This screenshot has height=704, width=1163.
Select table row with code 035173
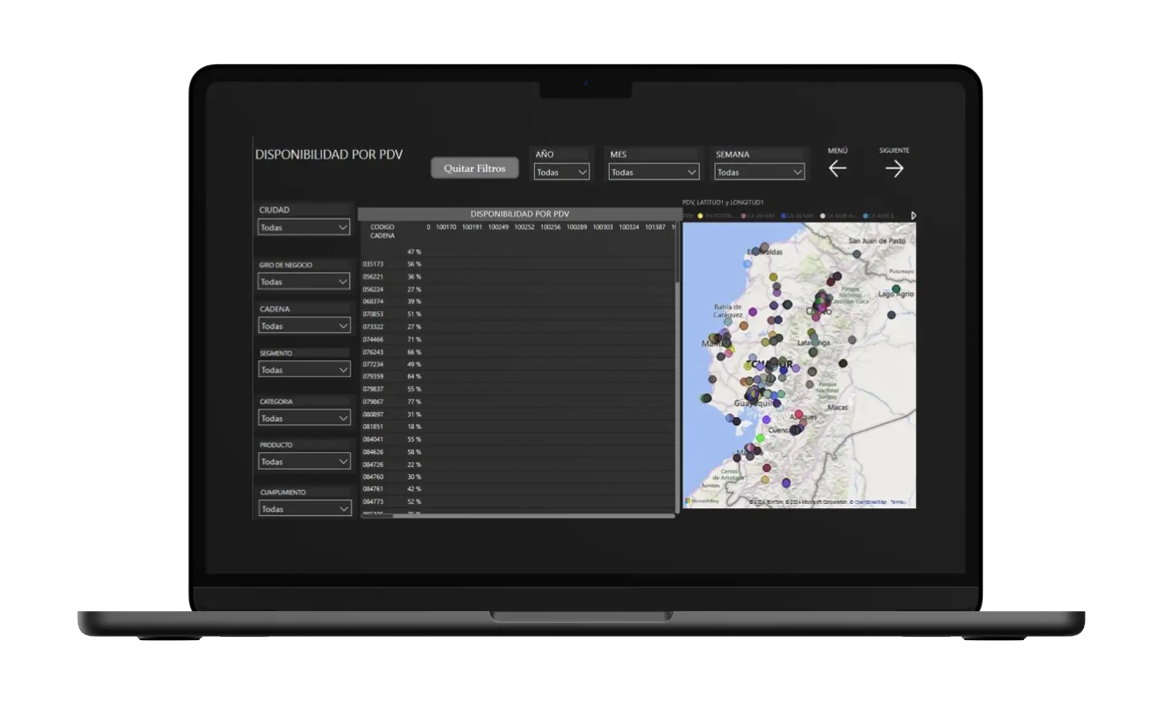373,264
